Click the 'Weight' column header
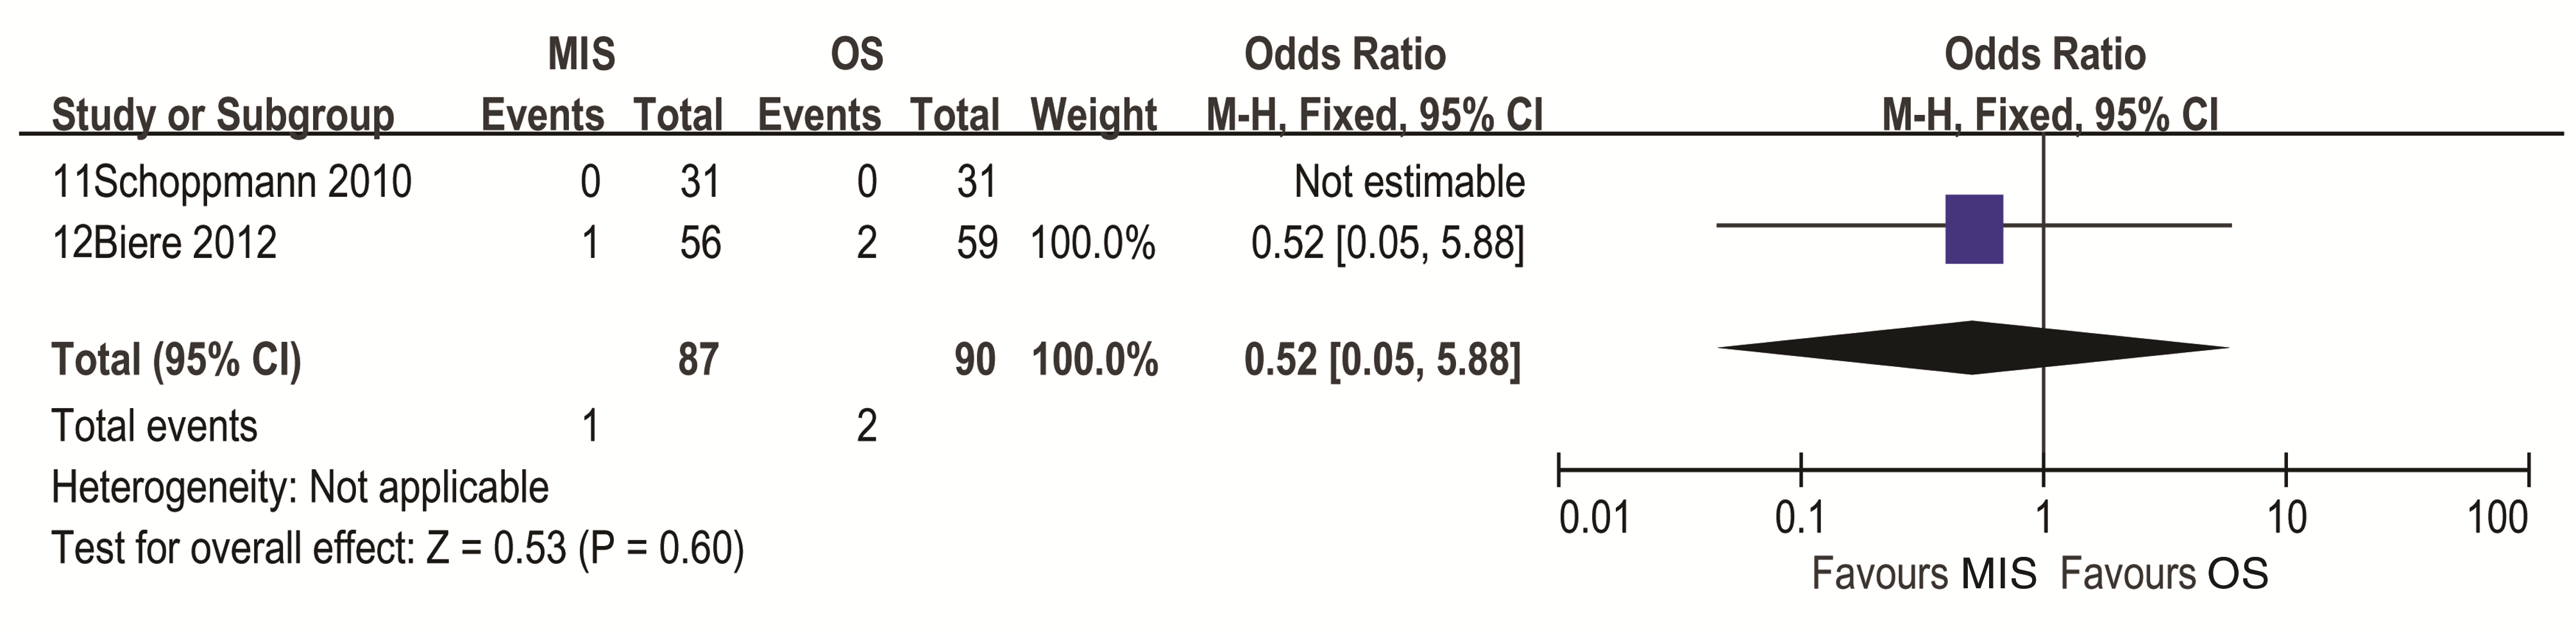The height and width of the screenshot is (630, 2576). [x=1093, y=116]
